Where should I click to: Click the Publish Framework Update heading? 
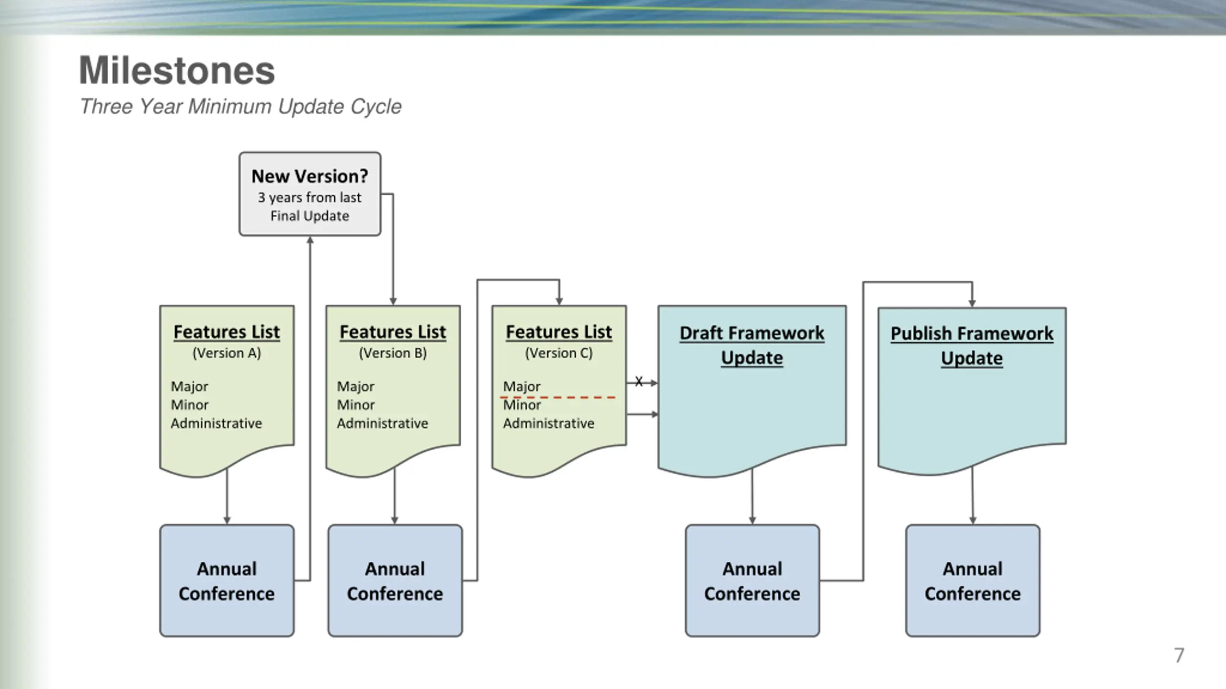point(972,345)
